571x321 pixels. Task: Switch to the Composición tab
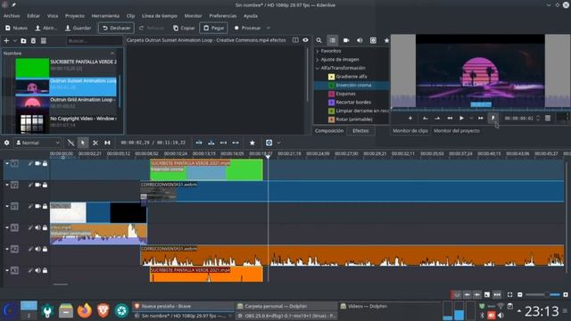point(329,131)
